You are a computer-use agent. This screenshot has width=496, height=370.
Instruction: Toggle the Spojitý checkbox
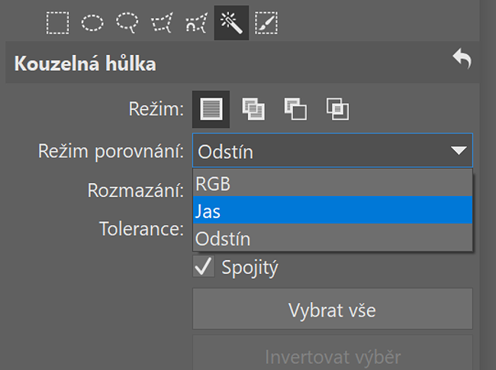(204, 267)
